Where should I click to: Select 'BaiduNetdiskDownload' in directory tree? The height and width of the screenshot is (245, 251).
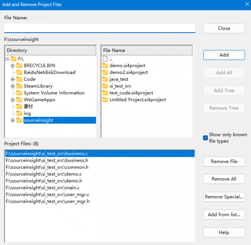click(50, 72)
